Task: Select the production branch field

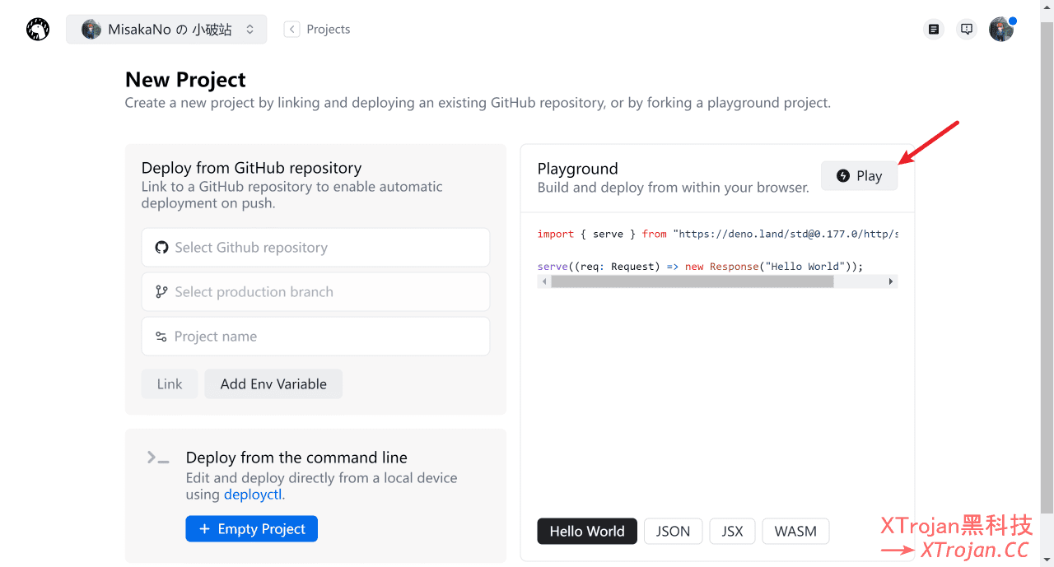Action: pos(315,292)
